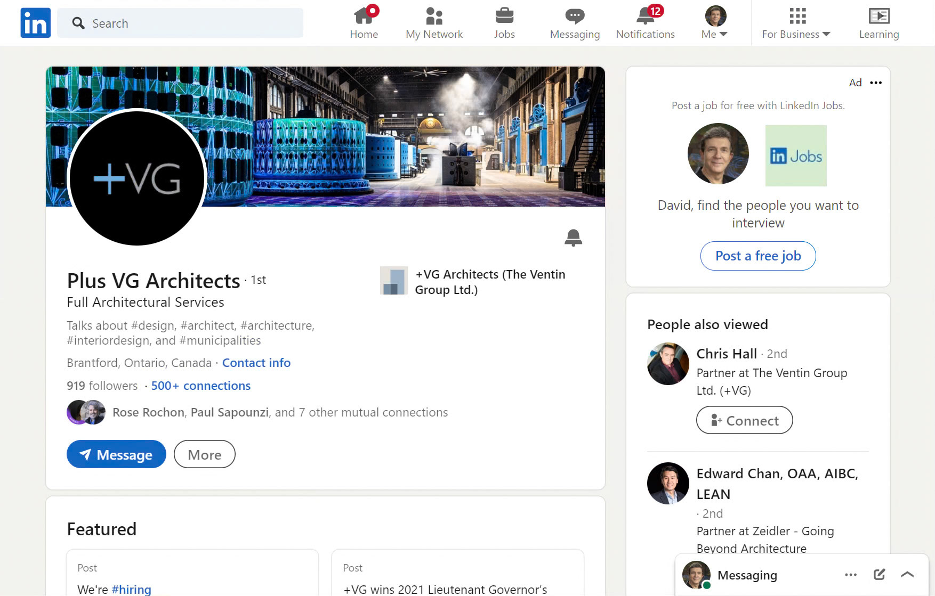Viewport: 935px width, 596px height.
Task: Open Chris Hall profile name link
Action: pos(727,354)
